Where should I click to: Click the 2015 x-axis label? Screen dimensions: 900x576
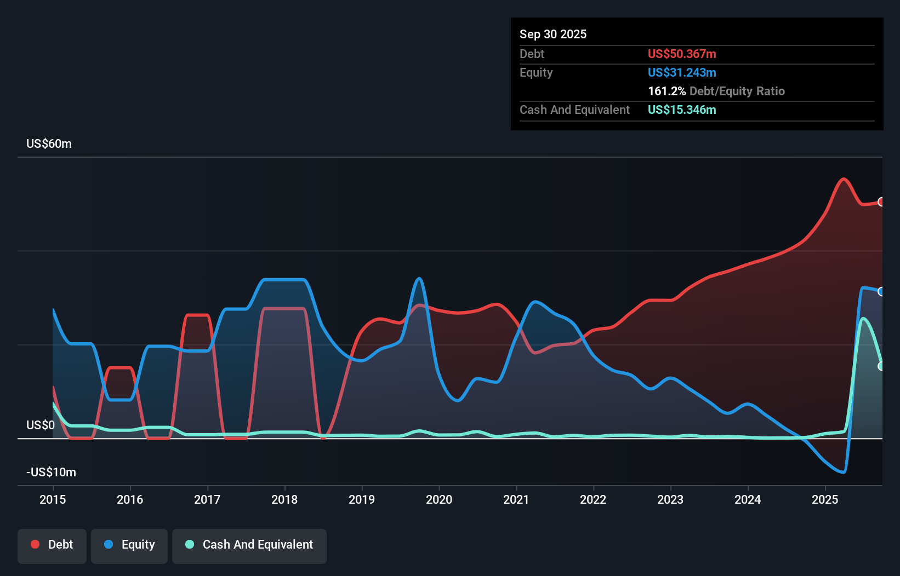pyautogui.click(x=53, y=499)
